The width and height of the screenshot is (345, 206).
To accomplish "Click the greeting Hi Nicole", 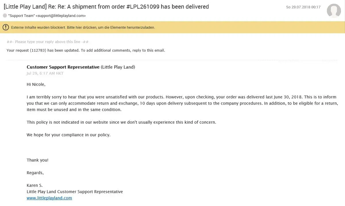I will (x=36, y=84).
